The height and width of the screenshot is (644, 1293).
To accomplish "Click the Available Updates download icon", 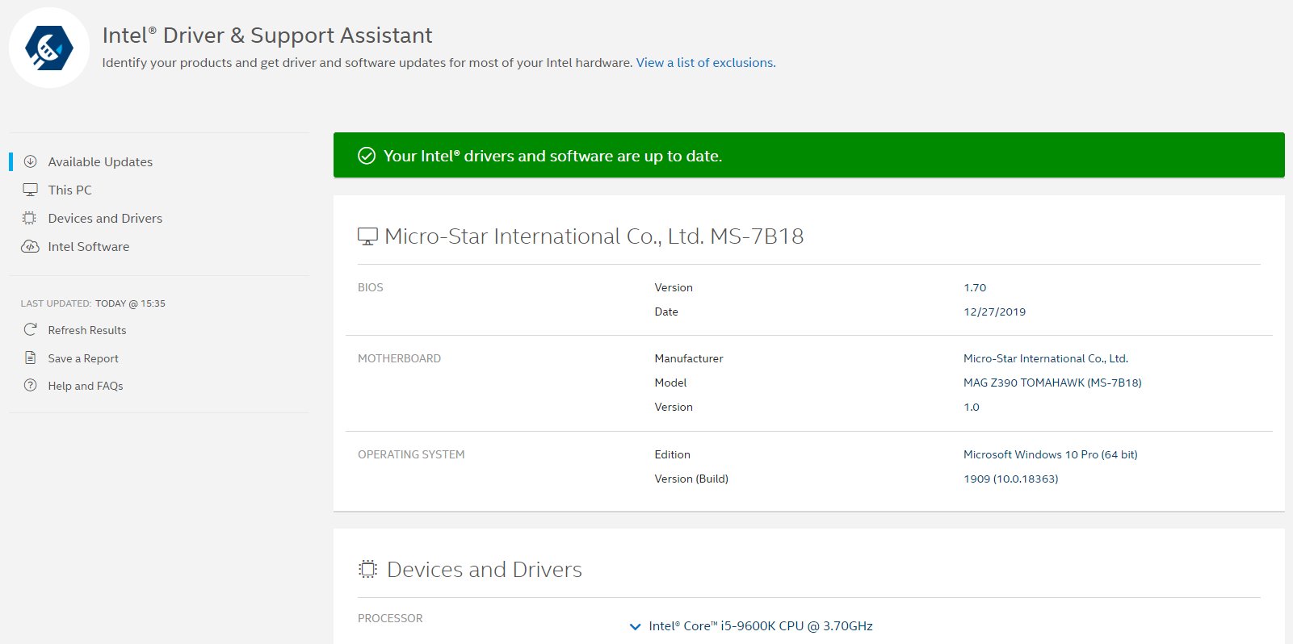I will click(31, 161).
